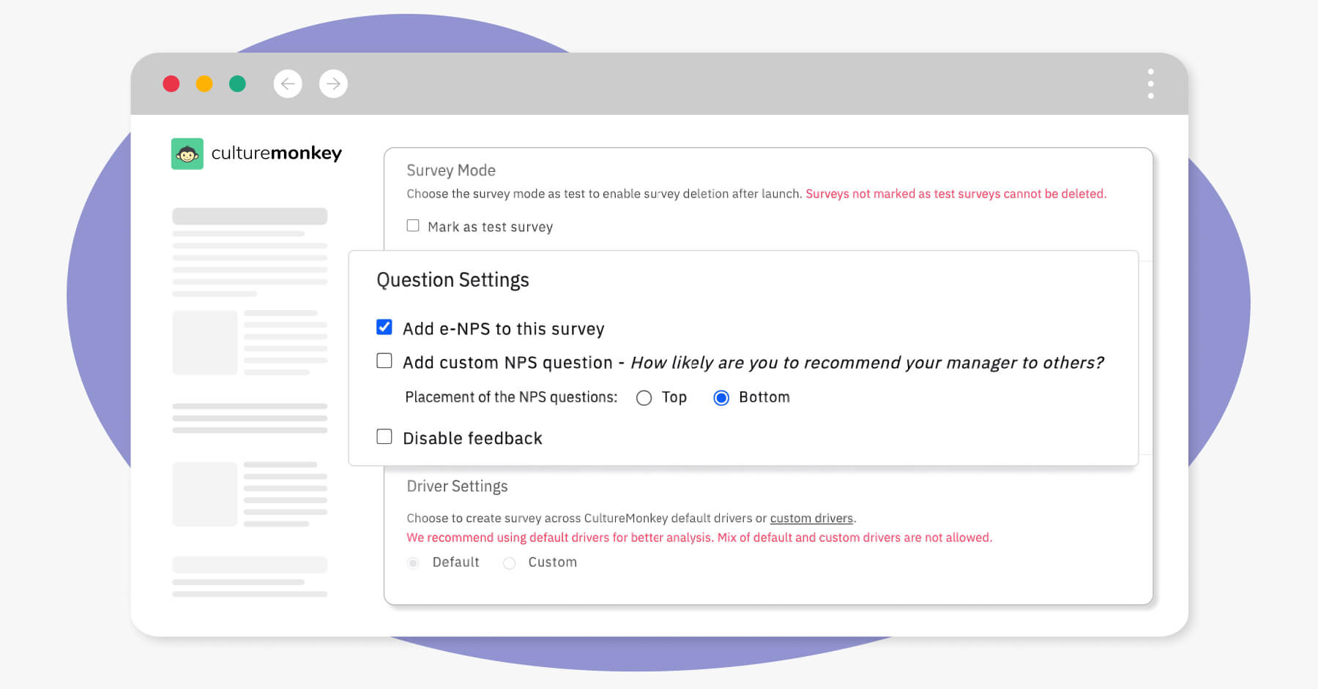The image size is (1318, 689).
Task: Click the browser forward arrow button
Action: point(333,84)
